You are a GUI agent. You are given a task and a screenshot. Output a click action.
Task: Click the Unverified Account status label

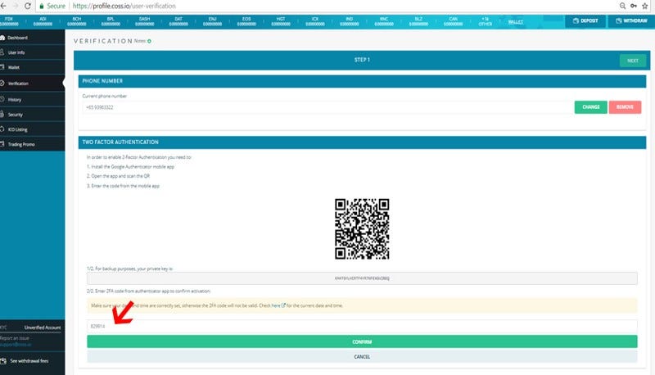[43, 328]
